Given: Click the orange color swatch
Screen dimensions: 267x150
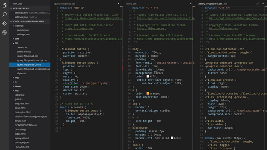Looking at the screenshot, I should tap(148, 93).
